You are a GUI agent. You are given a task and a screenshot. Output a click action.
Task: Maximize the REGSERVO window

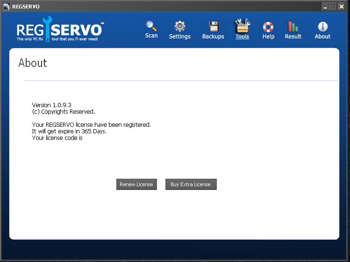point(333,7)
